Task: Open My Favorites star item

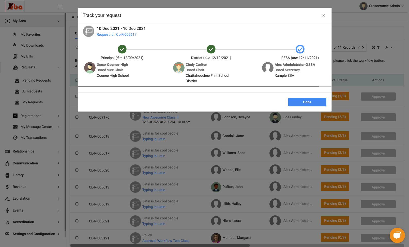Action: click(31, 34)
